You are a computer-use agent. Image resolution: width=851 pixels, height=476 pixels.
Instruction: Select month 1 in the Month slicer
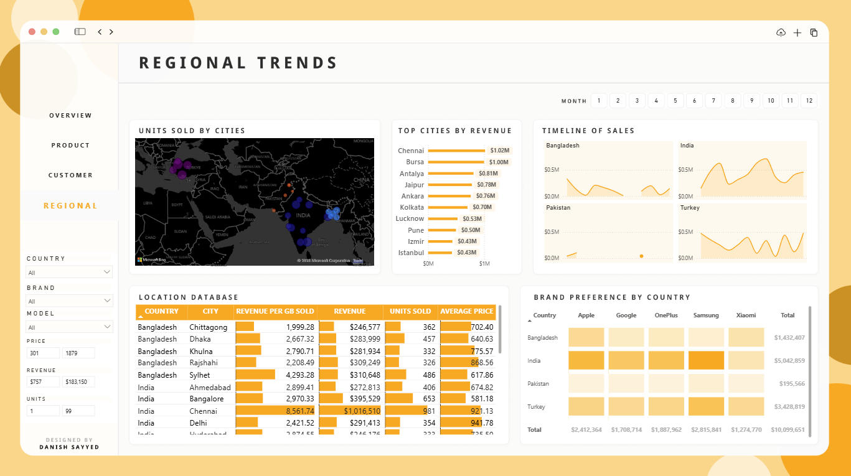click(x=599, y=101)
